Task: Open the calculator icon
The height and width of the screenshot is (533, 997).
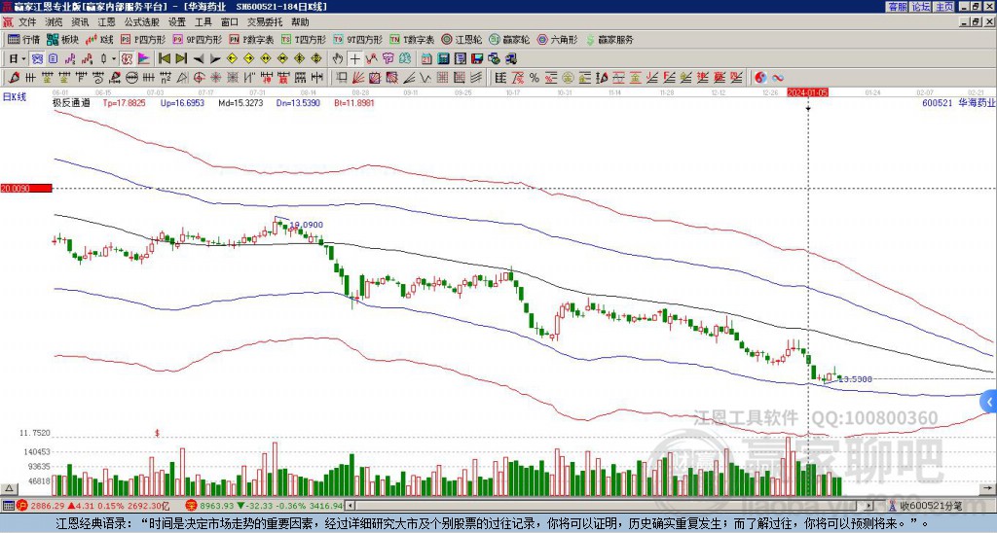Action: 443,59
